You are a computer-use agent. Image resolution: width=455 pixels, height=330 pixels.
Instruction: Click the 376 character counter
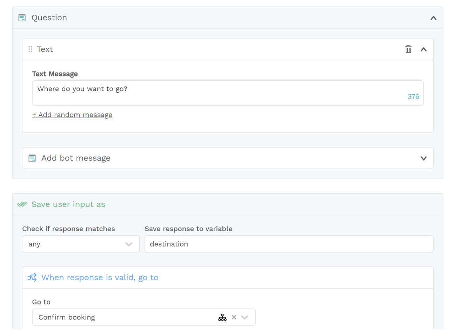point(413,97)
